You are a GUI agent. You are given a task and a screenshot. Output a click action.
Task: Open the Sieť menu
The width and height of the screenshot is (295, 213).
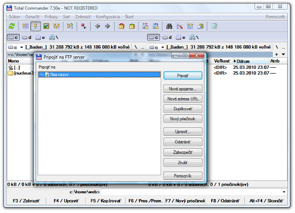click(x=67, y=17)
